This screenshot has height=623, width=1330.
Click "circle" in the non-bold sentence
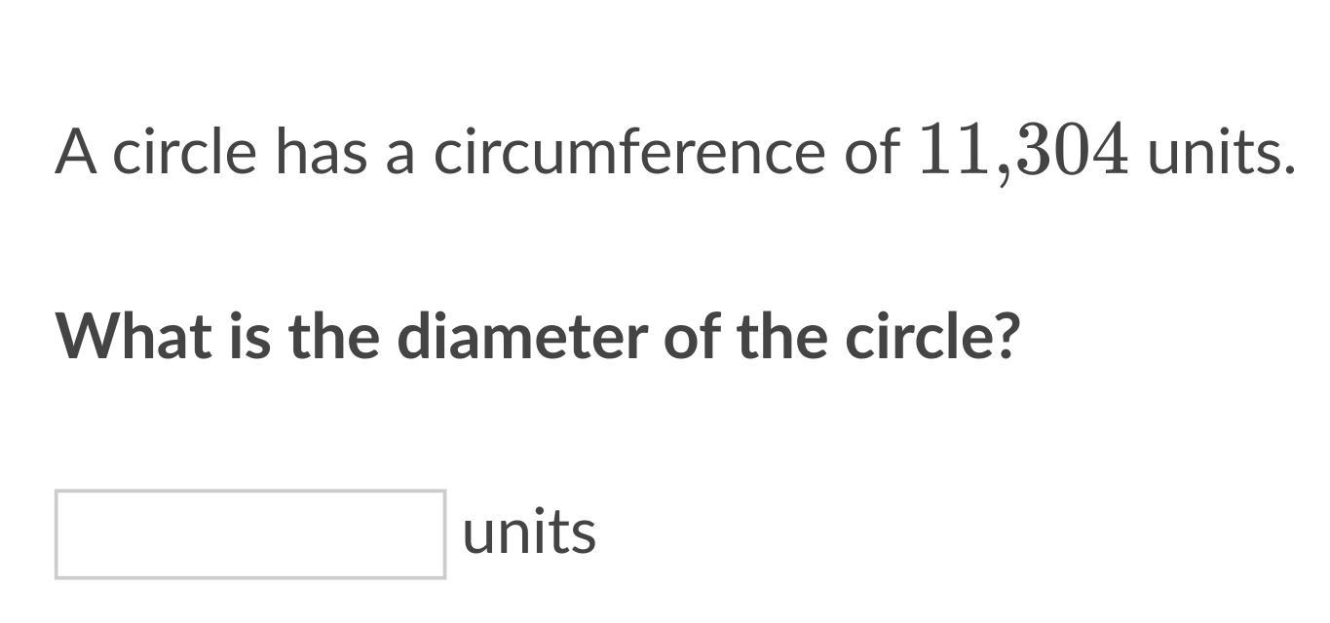[x=185, y=152]
